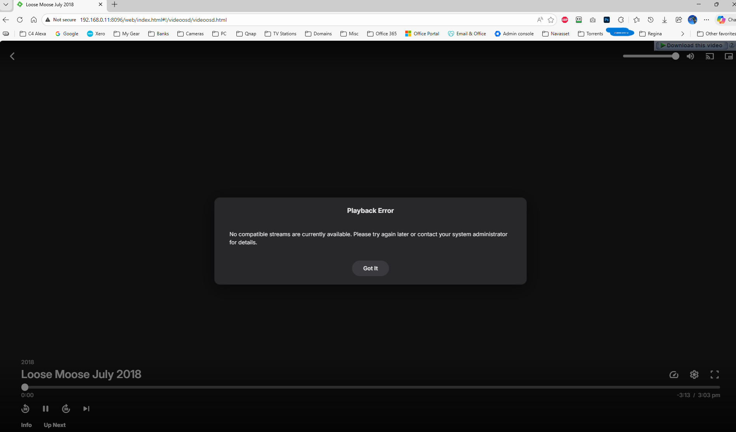The height and width of the screenshot is (432, 736).
Task: Open the cast to device menu
Action: (x=710, y=56)
